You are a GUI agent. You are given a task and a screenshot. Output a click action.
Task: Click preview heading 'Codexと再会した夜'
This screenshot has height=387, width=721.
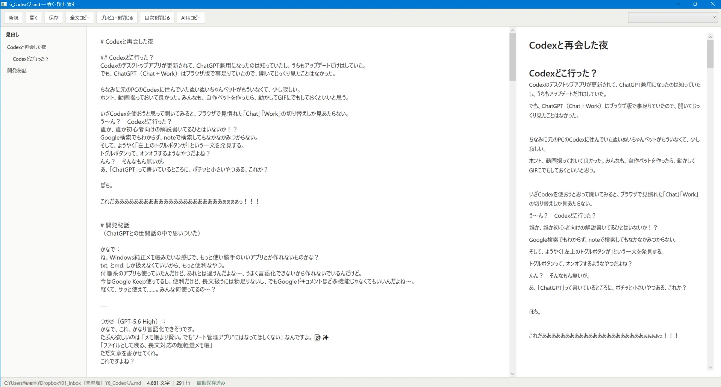(568, 45)
